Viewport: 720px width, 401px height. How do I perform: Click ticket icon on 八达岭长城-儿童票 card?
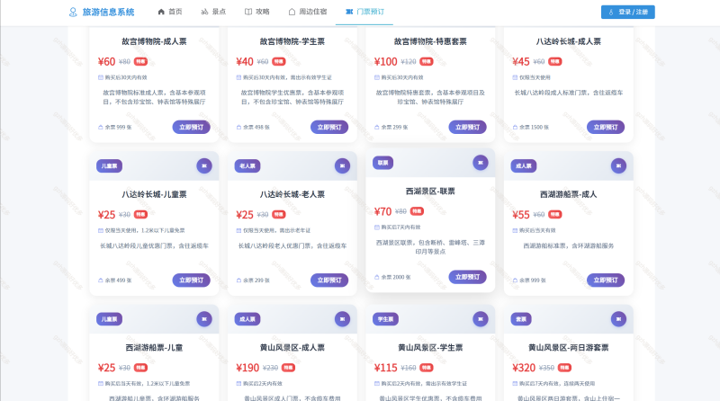(x=204, y=166)
